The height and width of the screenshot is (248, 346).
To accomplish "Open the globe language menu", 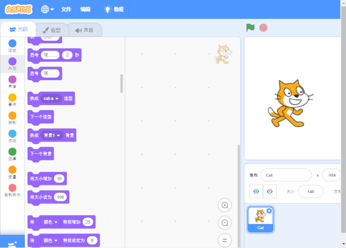I will click(47, 9).
